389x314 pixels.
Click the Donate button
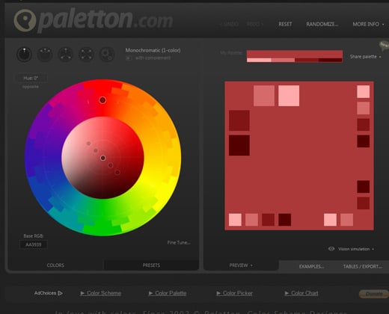(374, 294)
